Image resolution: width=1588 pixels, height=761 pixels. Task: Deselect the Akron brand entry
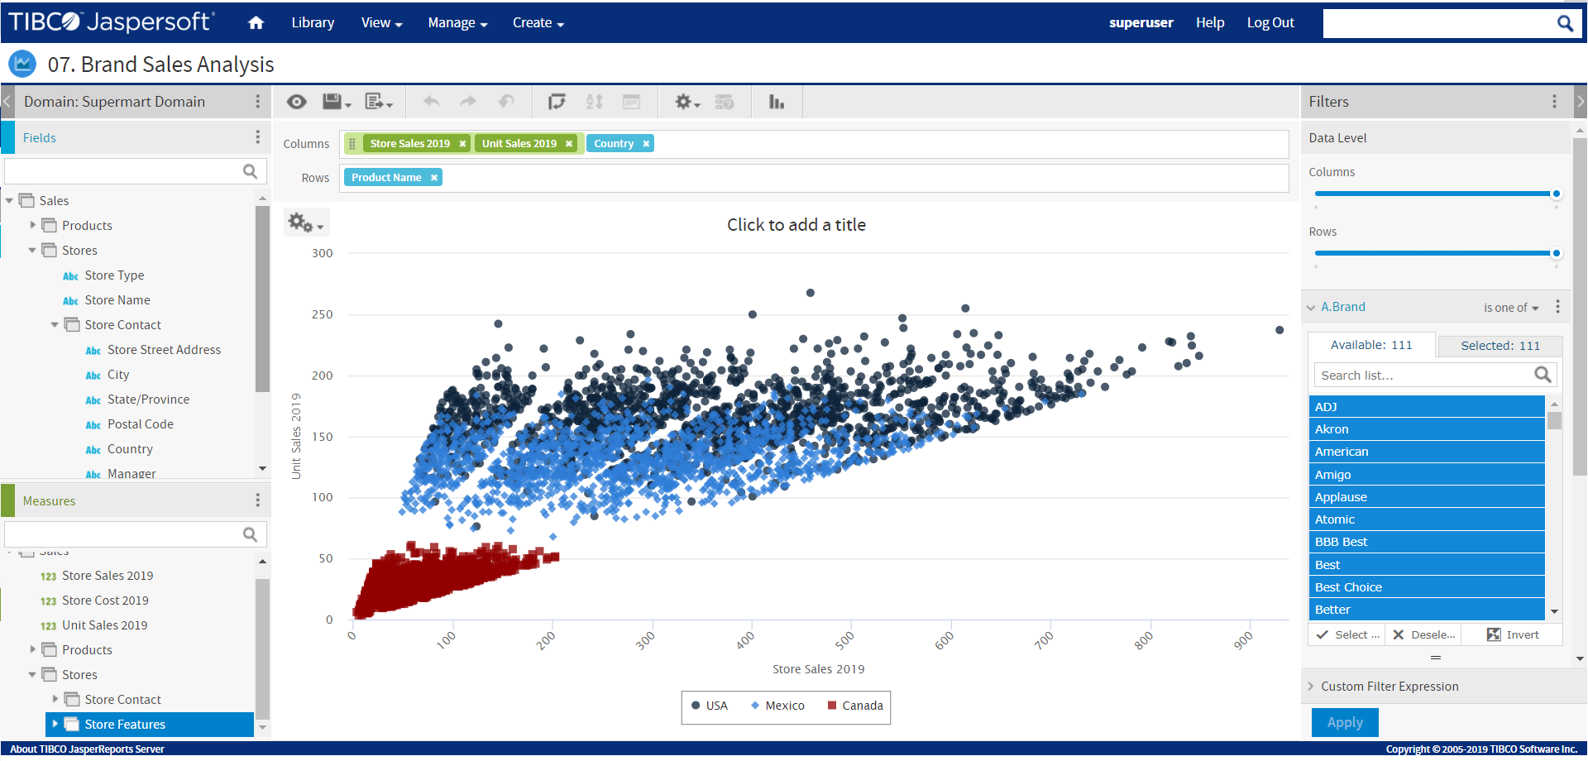coord(1426,428)
